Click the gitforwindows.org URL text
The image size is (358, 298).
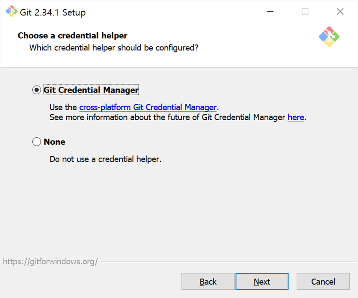50,261
